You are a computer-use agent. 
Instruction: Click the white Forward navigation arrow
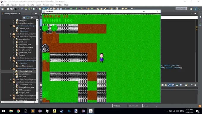point(132,9)
